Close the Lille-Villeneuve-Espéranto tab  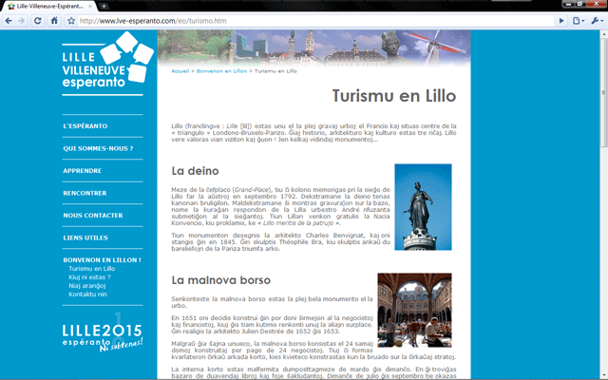[90, 7]
